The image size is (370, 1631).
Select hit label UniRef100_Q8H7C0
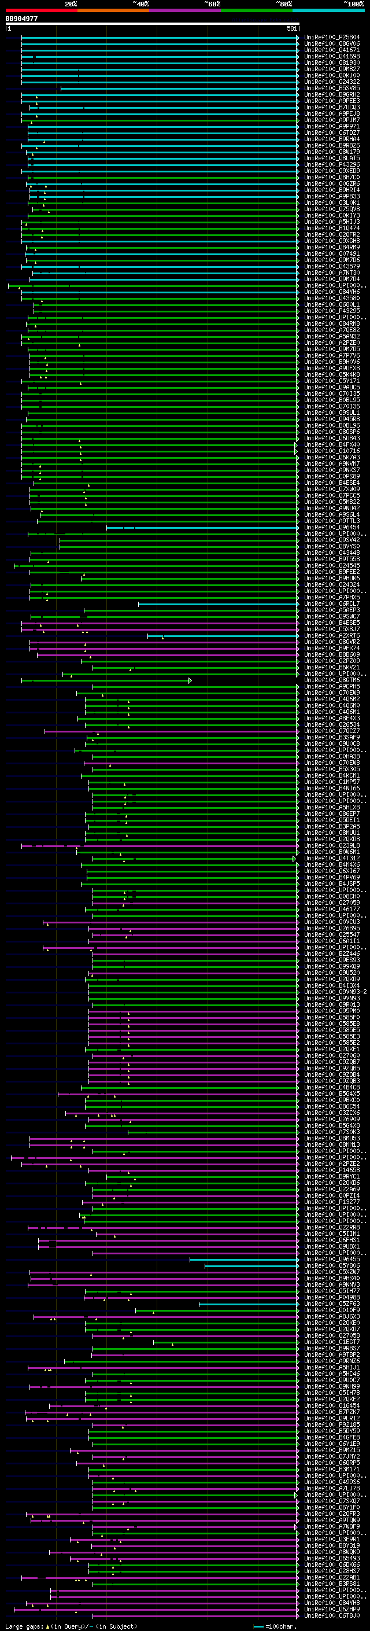(x=332, y=177)
